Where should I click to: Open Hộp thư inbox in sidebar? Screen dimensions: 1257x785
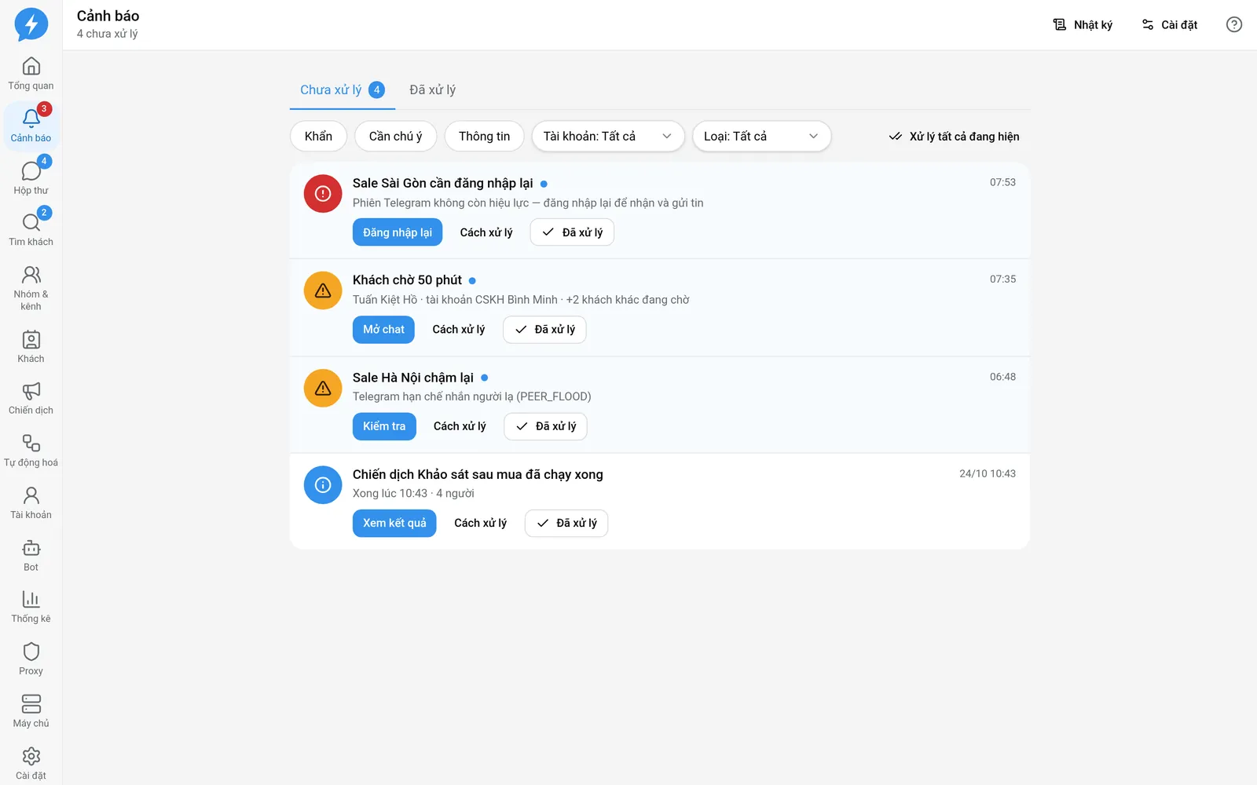pyautogui.click(x=31, y=178)
